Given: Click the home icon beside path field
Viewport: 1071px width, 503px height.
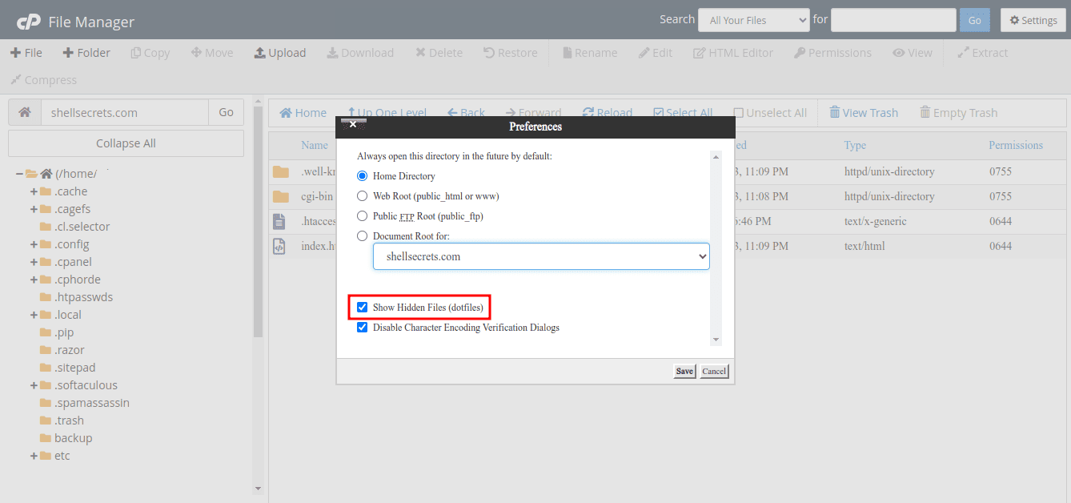Looking at the screenshot, I should (x=25, y=113).
